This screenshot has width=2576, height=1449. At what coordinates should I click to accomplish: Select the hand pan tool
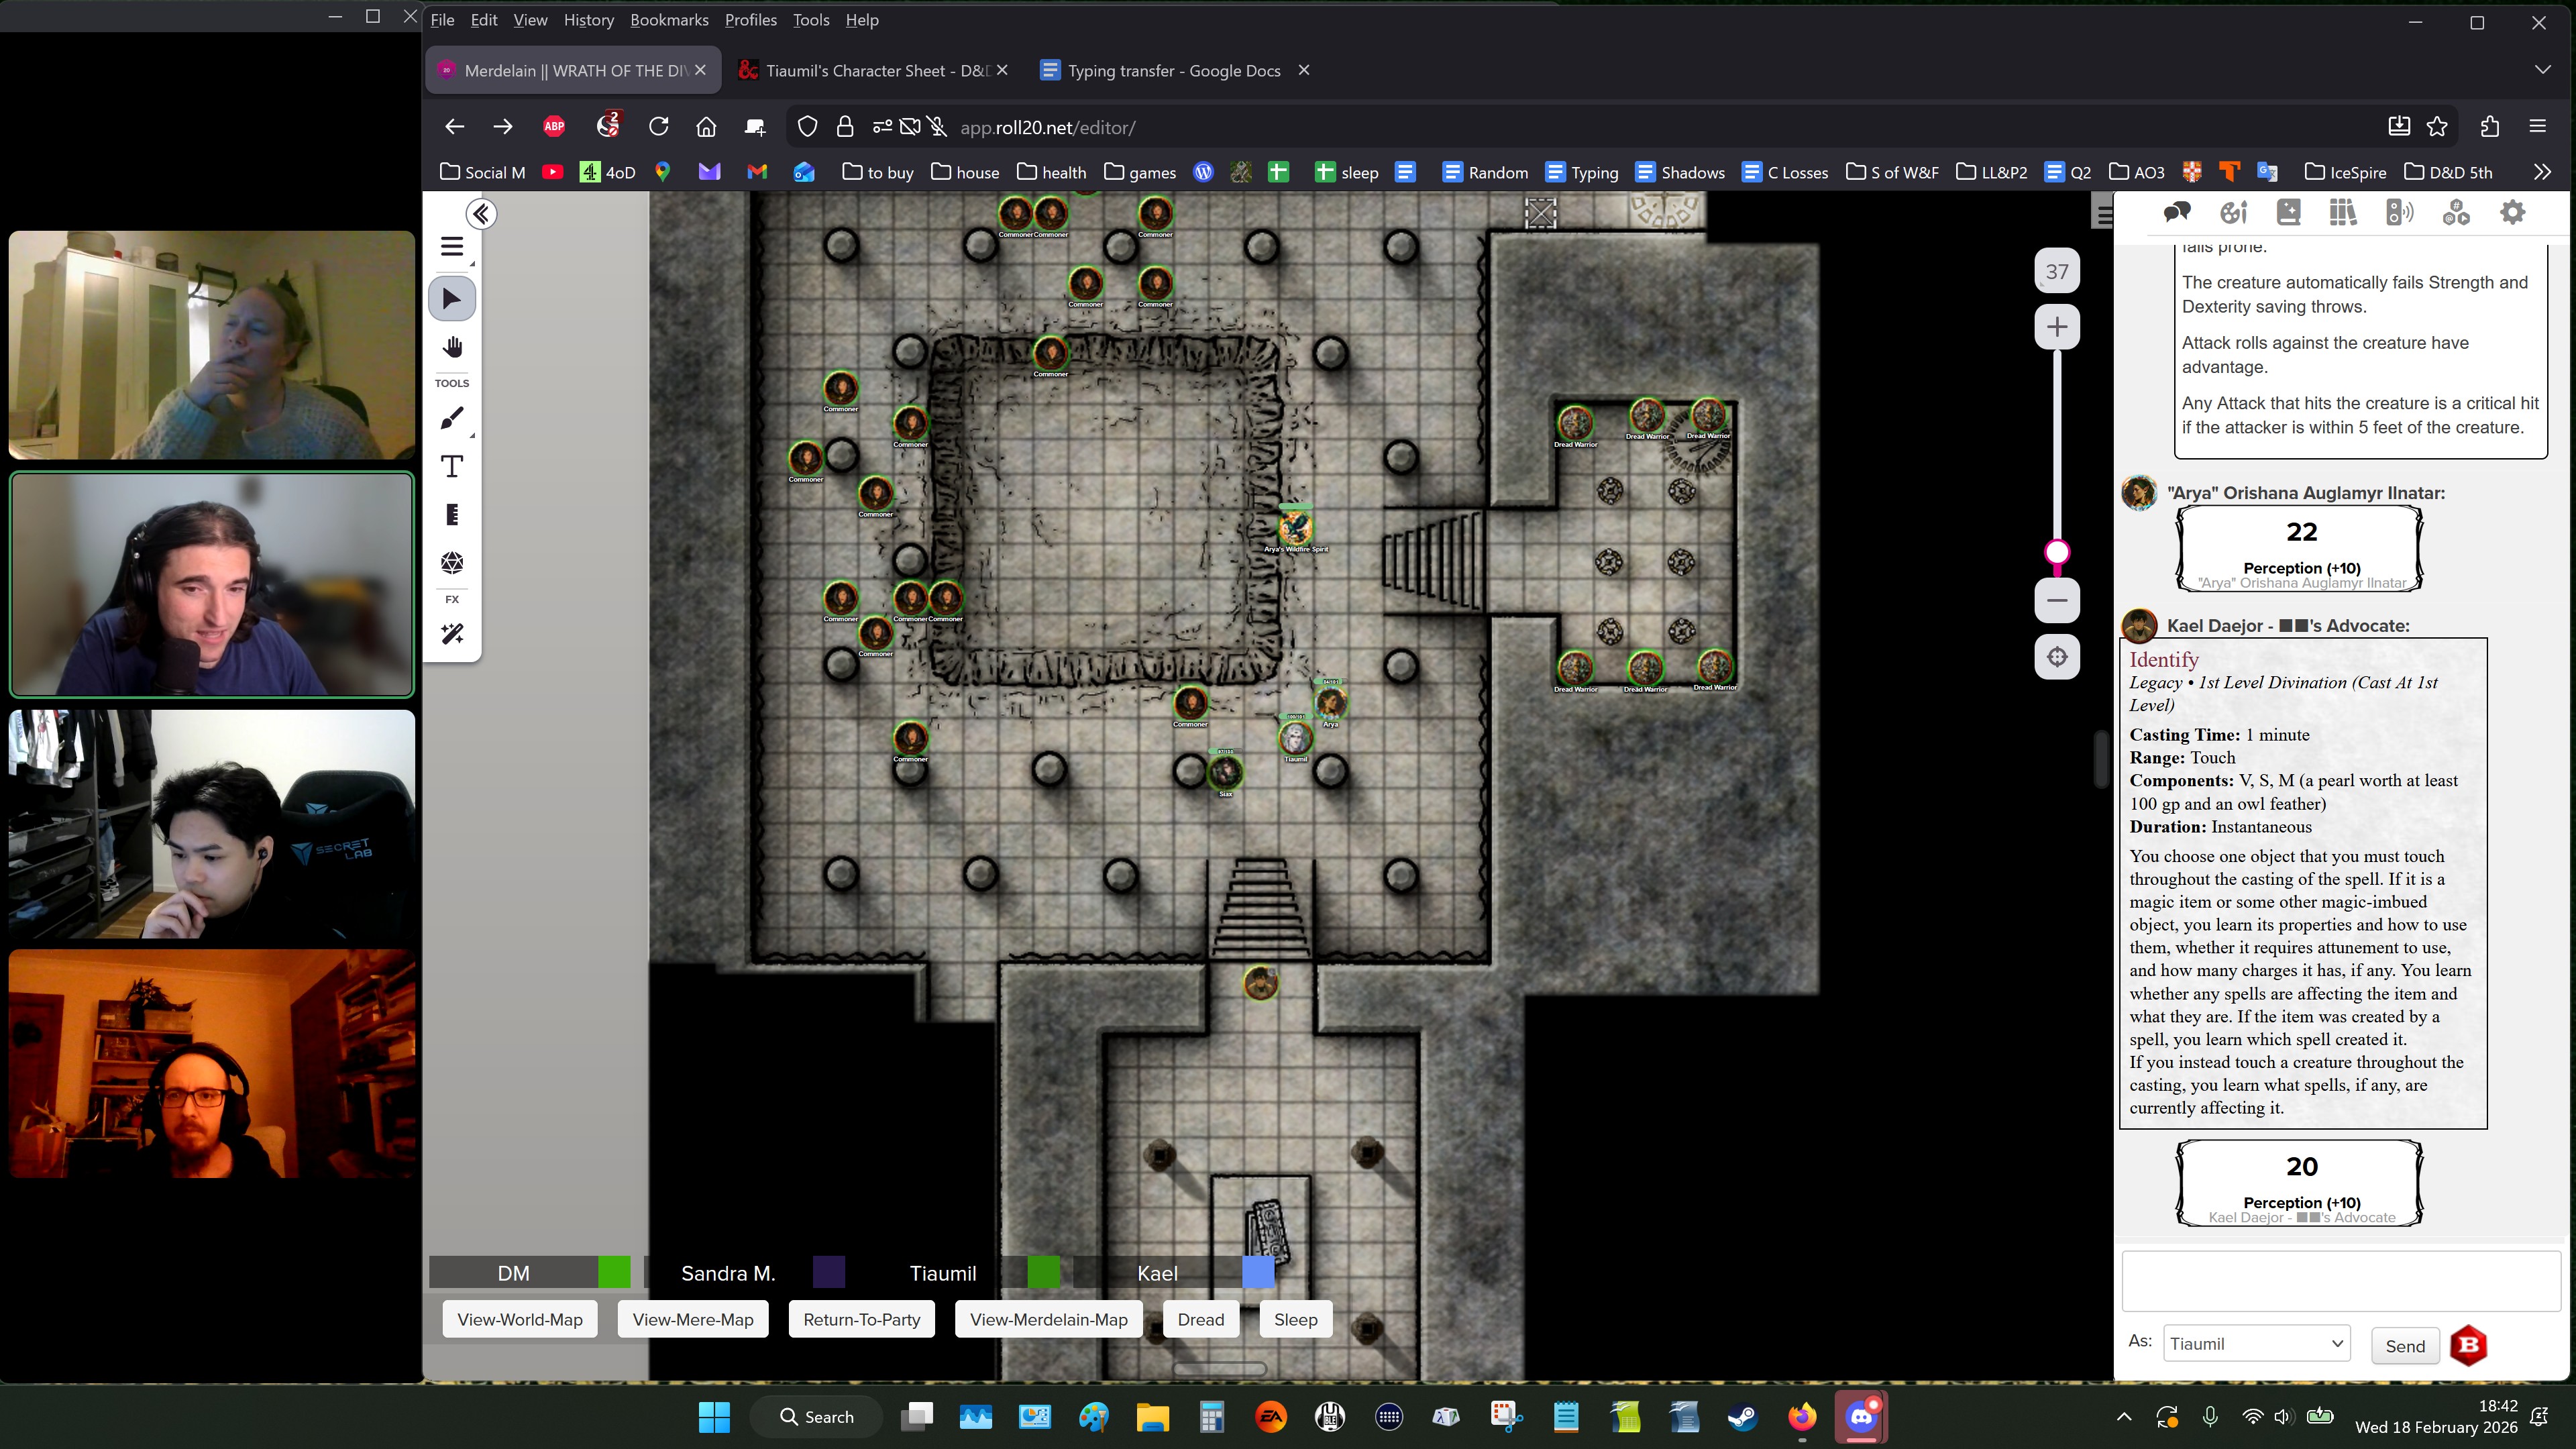452,347
